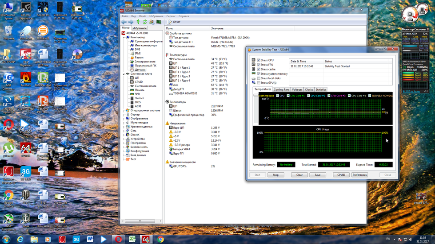Image resolution: width=435 pixels, height=244 pixels.
Task: Uncheck Stress system memory option
Action: point(259,74)
